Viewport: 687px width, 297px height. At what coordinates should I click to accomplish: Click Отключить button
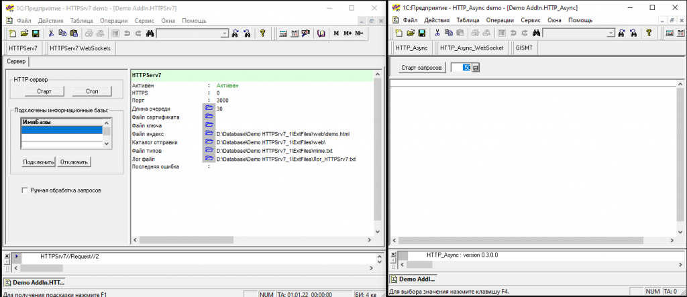click(x=74, y=162)
